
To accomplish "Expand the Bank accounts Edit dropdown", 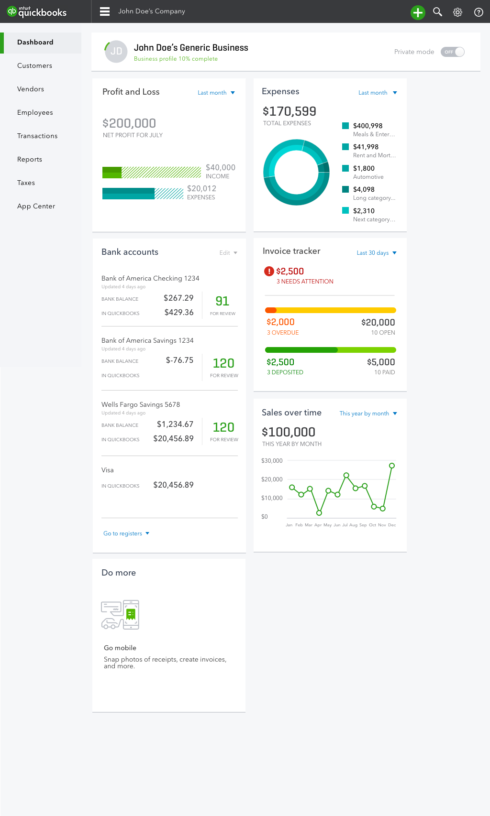I will (228, 253).
